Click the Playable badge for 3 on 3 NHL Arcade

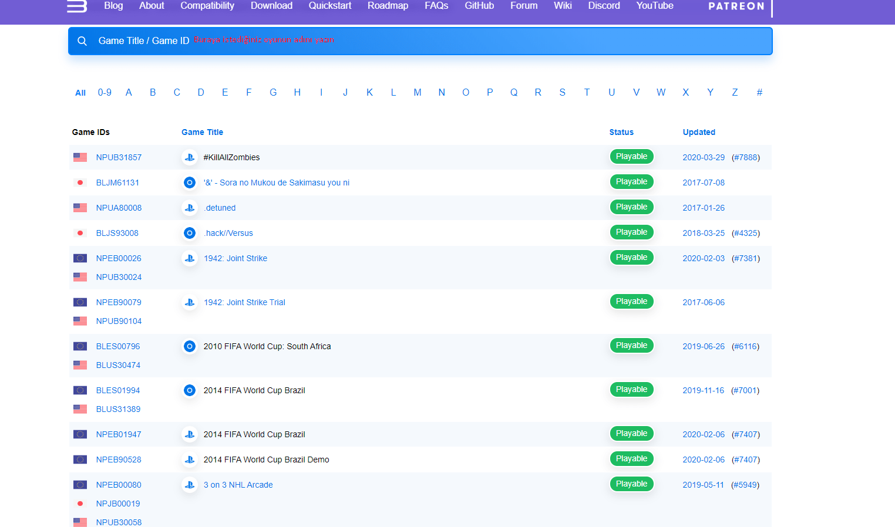pos(631,484)
